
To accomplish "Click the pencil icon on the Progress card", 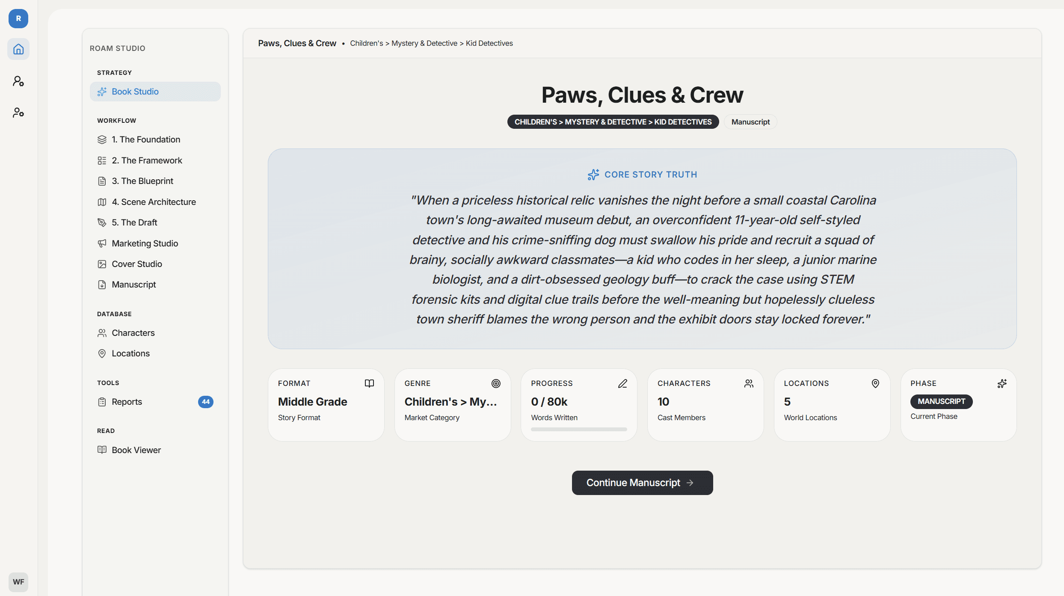I will (x=622, y=383).
